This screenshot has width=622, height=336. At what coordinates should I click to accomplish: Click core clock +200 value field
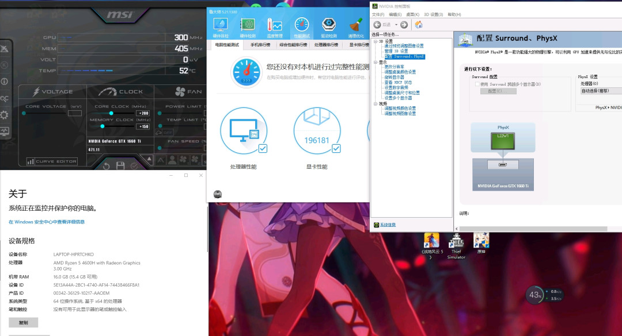(x=142, y=113)
